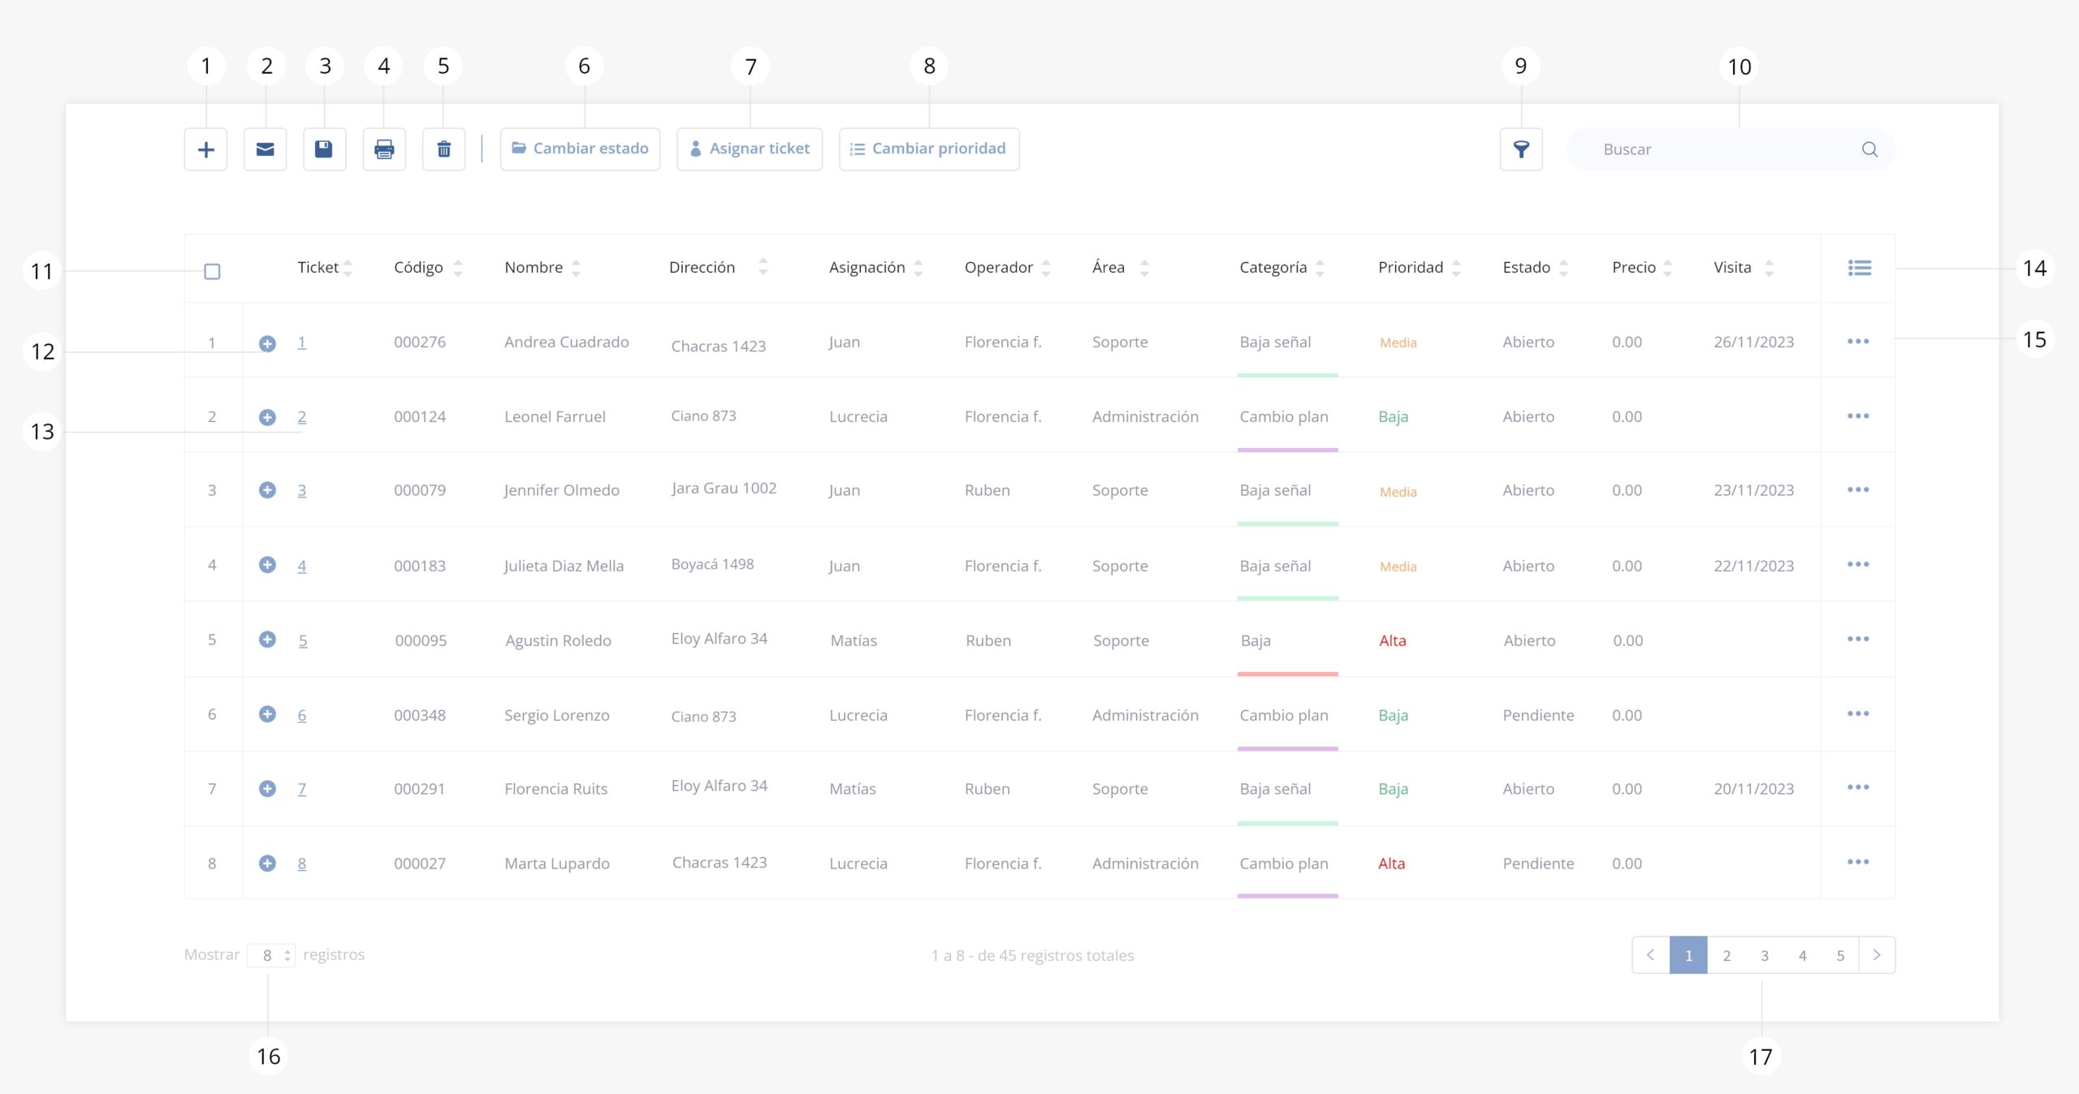
Task: Go to pagination page 4
Action: [x=1802, y=955]
